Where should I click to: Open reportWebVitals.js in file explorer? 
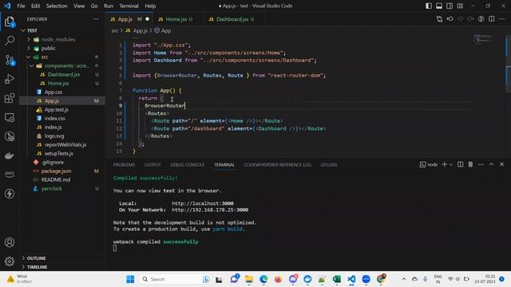point(65,145)
